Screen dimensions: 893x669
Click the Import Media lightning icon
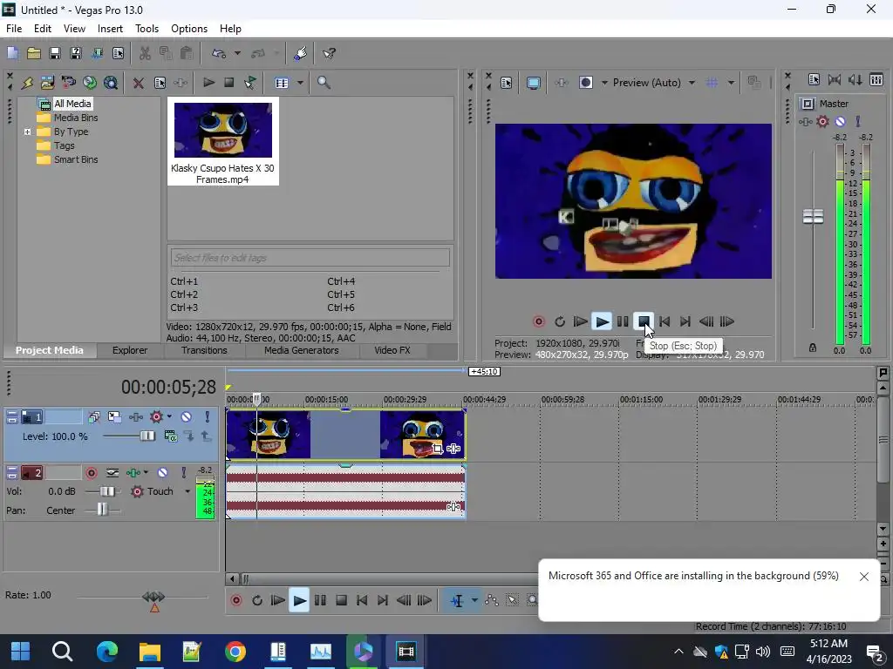[x=27, y=83]
